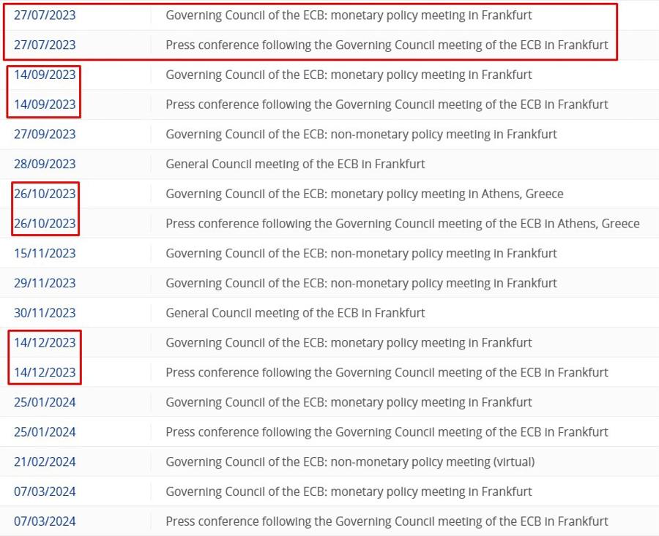Viewport: 659px width, 536px height.
Task: Select the 14/09/2023 monetary policy meeting description
Action: (x=349, y=75)
